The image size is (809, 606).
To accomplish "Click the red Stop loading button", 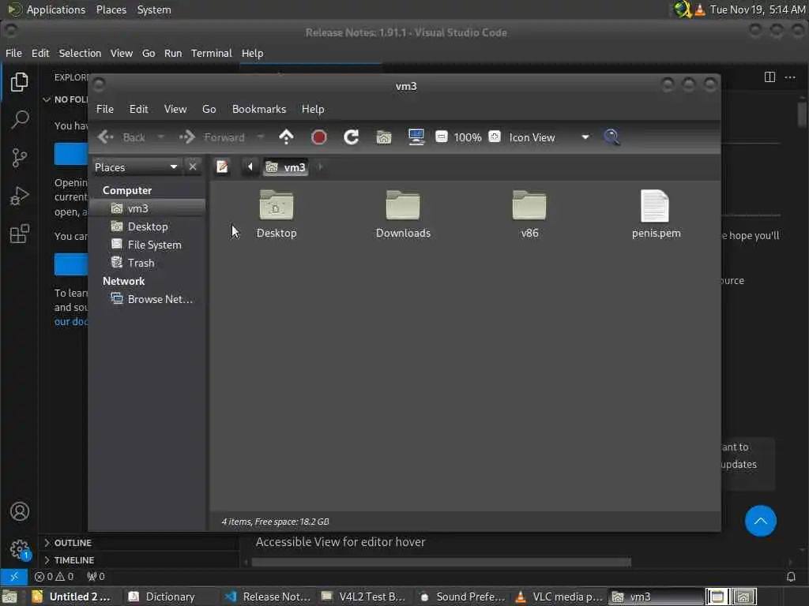I will [x=319, y=137].
